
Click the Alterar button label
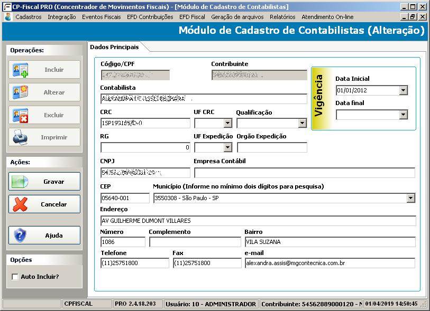click(x=54, y=92)
